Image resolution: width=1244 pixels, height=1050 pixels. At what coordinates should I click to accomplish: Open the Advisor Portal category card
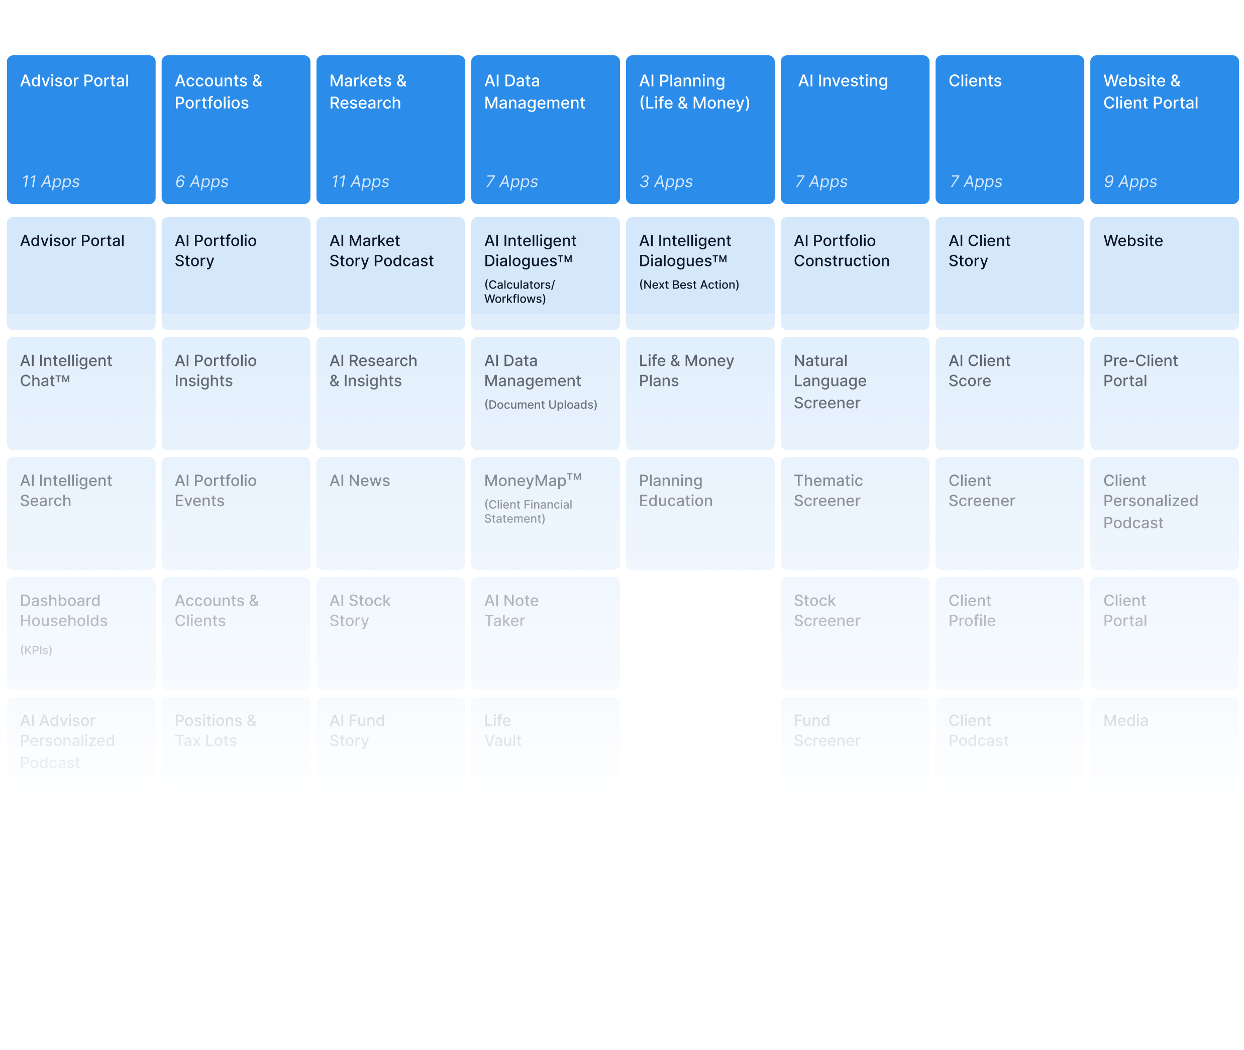(x=80, y=130)
